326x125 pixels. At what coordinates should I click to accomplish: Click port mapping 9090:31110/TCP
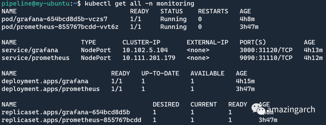point(266,58)
